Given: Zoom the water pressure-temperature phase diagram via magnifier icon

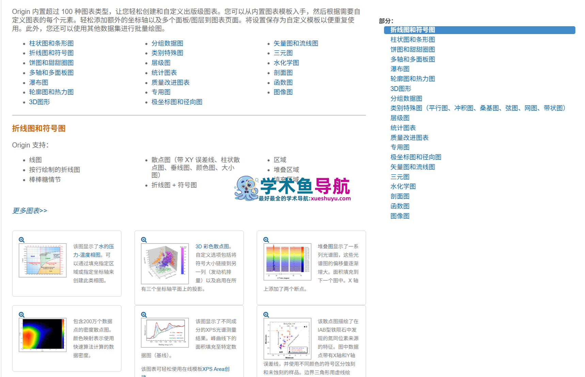Looking at the screenshot, I should [21, 240].
